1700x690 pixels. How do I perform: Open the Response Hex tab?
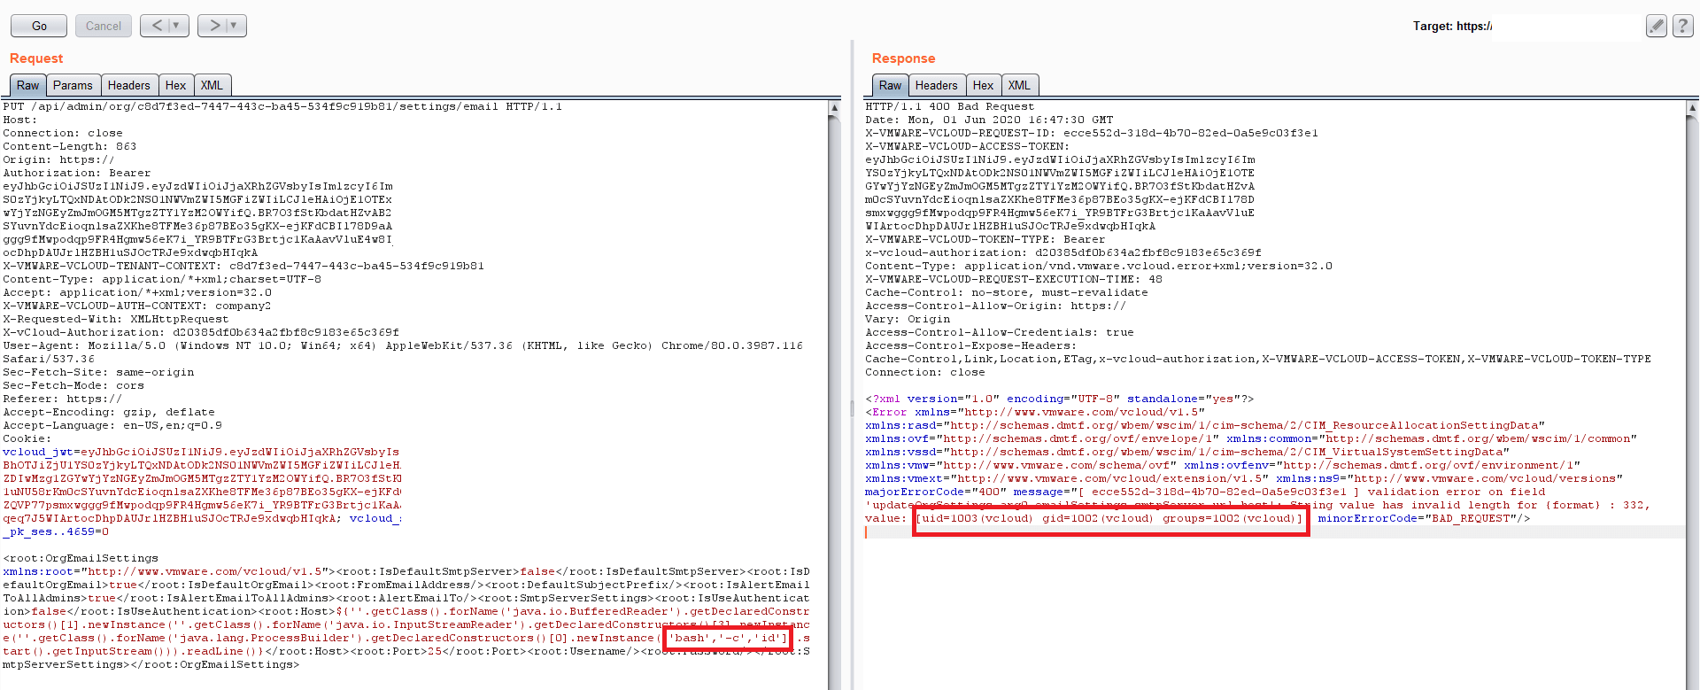(x=983, y=85)
